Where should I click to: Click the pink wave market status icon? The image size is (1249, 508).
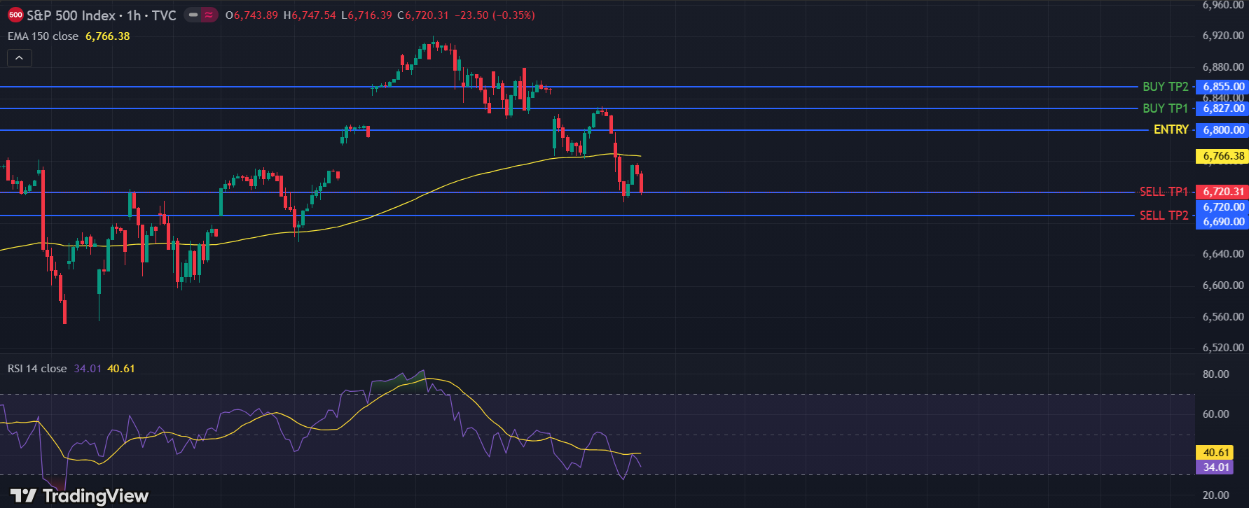[x=209, y=15]
